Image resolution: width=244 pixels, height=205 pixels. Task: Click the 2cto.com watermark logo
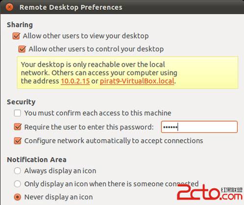pyautogui.click(x=210, y=192)
